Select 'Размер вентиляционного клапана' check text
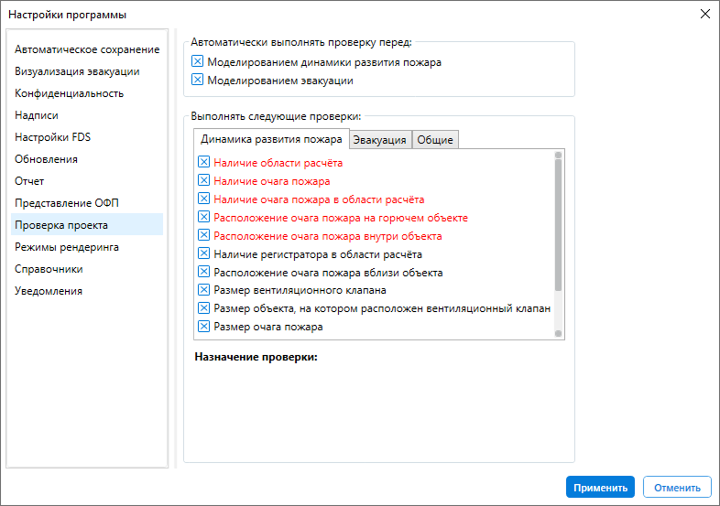 coord(300,290)
